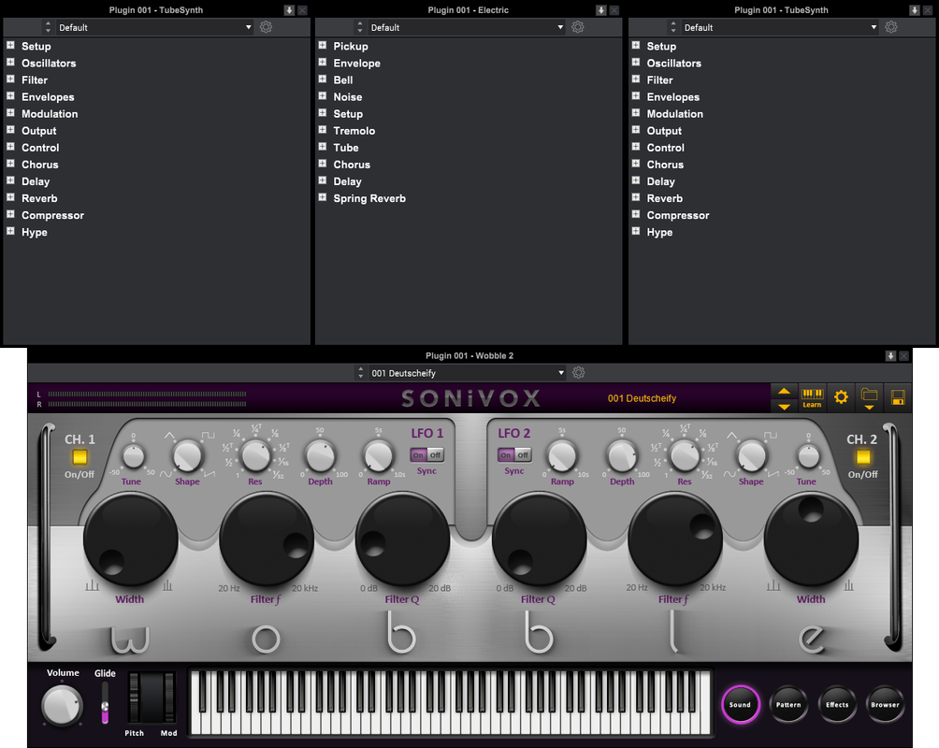Viewport: 939px width, 748px height.
Task: Open Default preset dropdown in left TubeSynth window
Action: [x=154, y=27]
